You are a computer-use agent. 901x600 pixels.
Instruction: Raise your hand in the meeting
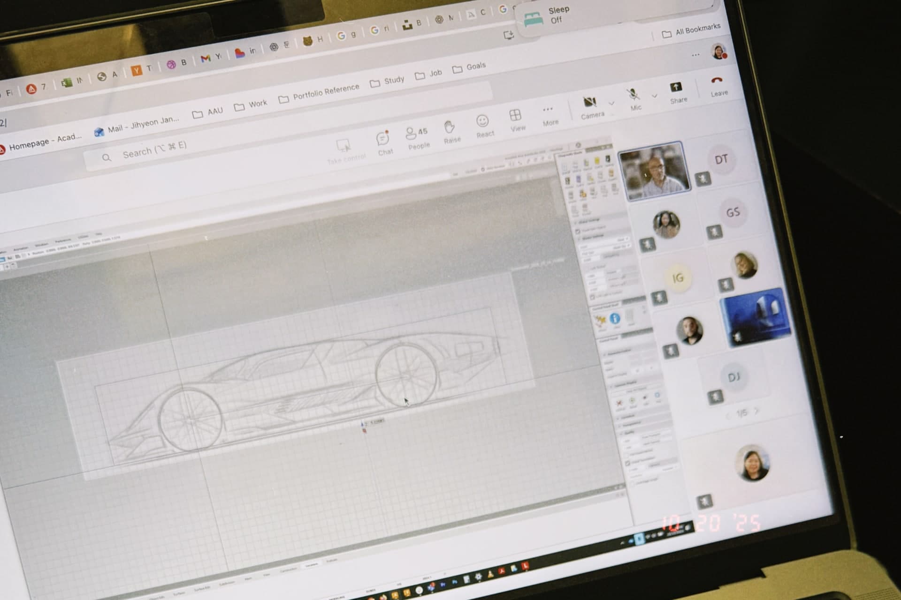(451, 132)
